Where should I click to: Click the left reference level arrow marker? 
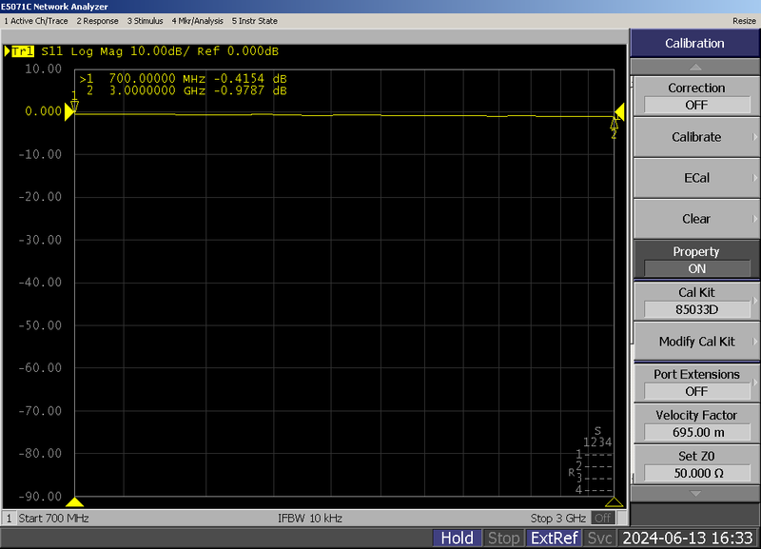coord(68,112)
